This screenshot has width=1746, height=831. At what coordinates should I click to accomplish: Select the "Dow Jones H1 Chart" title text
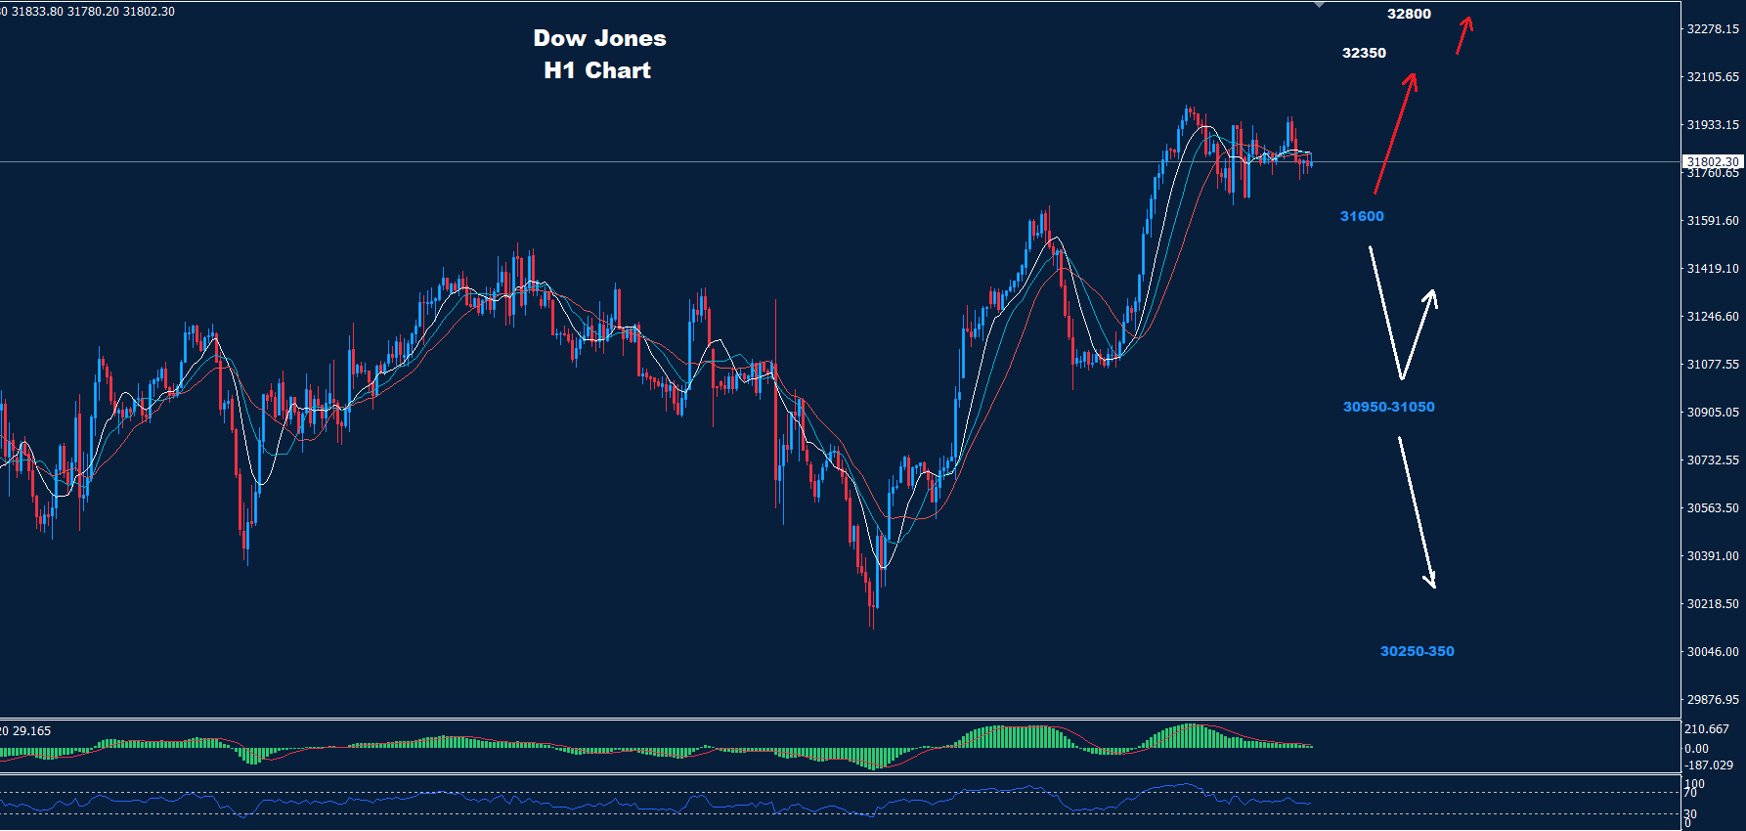pos(598,54)
